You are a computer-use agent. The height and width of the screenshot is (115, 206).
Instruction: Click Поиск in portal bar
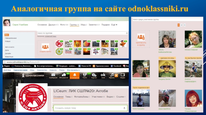coord(62,70)
